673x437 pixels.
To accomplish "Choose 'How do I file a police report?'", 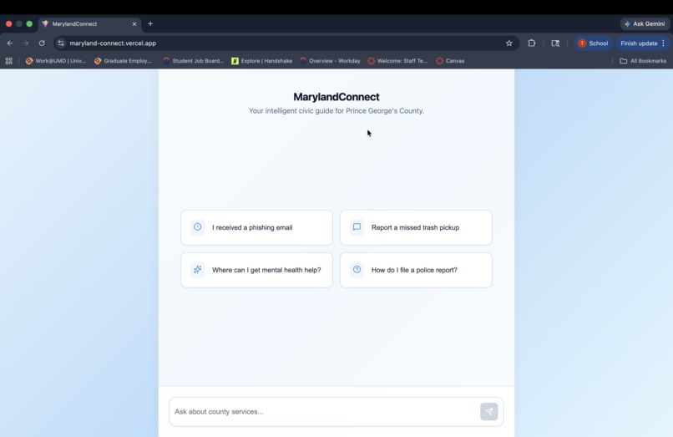I will (x=416, y=270).
